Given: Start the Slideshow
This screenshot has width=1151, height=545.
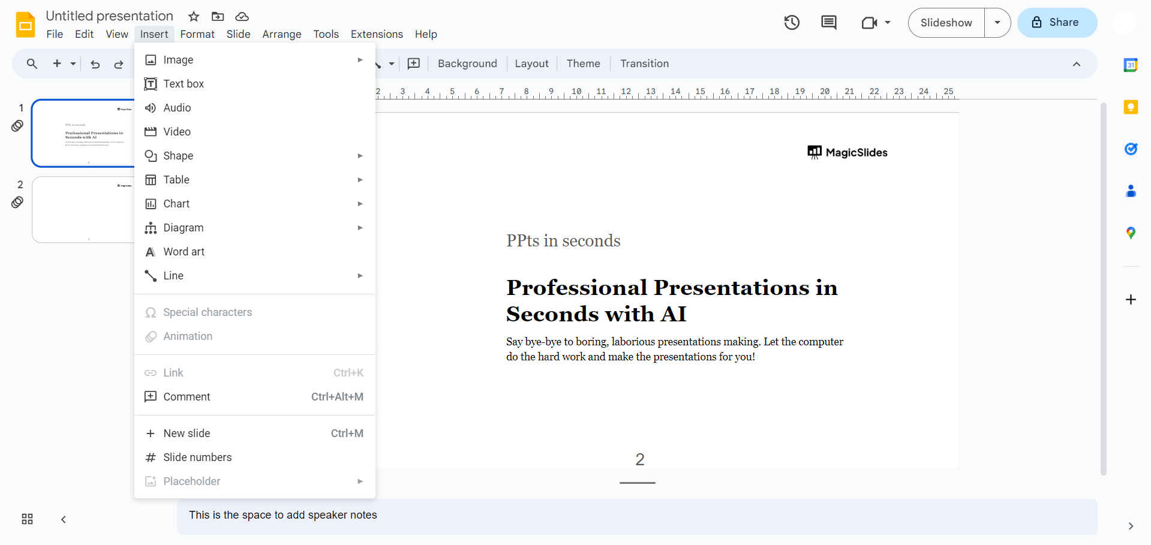Looking at the screenshot, I should (946, 23).
